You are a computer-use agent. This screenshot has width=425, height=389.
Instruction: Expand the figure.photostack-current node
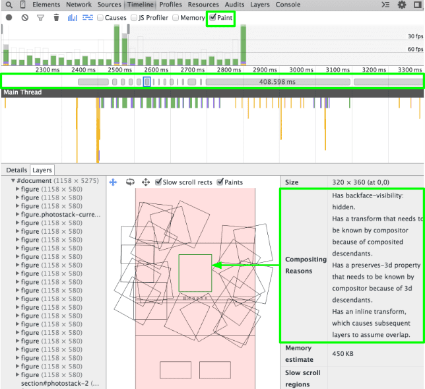point(18,214)
